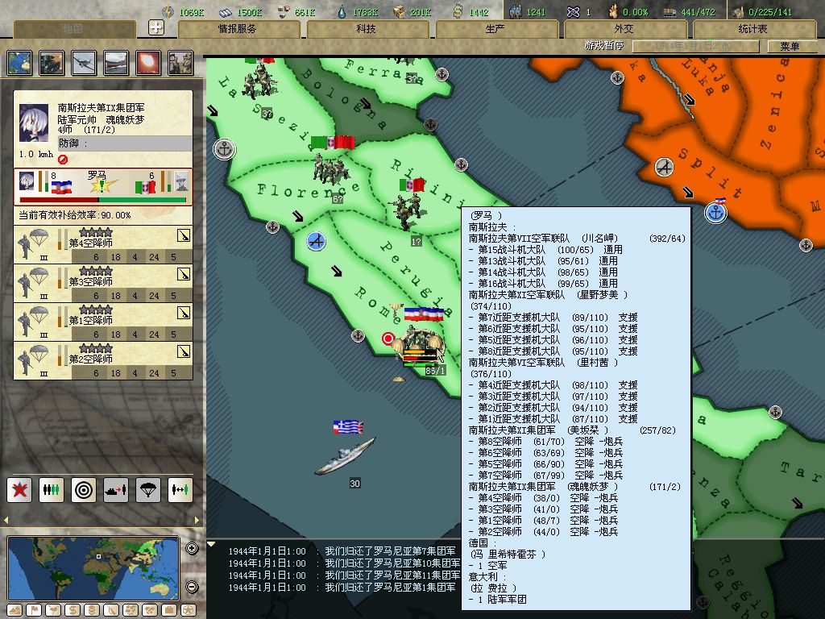Image resolution: width=825 pixels, height=619 pixels.
Task: Click detach button on 第2空降师 row
Action: click(x=184, y=351)
